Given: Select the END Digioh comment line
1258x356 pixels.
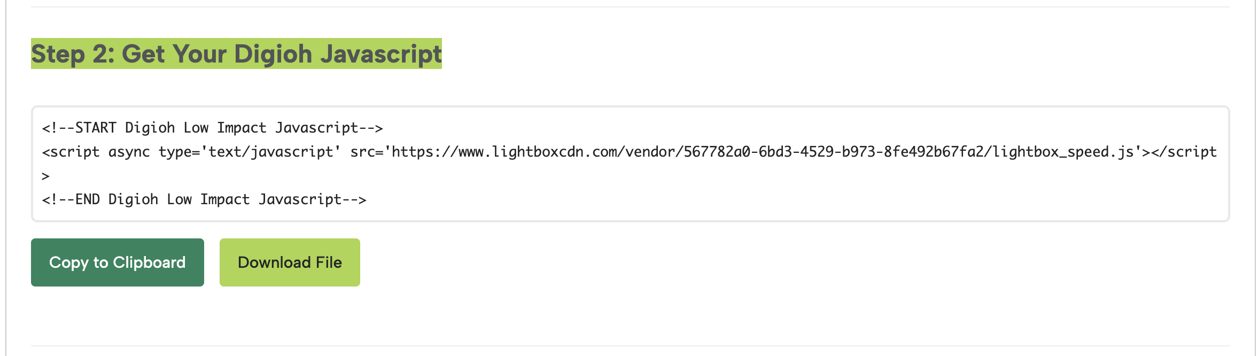Looking at the screenshot, I should click(205, 198).
